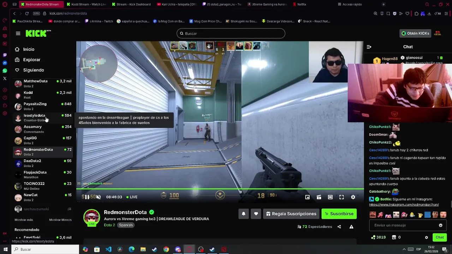The height and width of the screenshot is (254, 452).
Task: Open Opera downloads icon in toolbar
Action: (429, 13)
